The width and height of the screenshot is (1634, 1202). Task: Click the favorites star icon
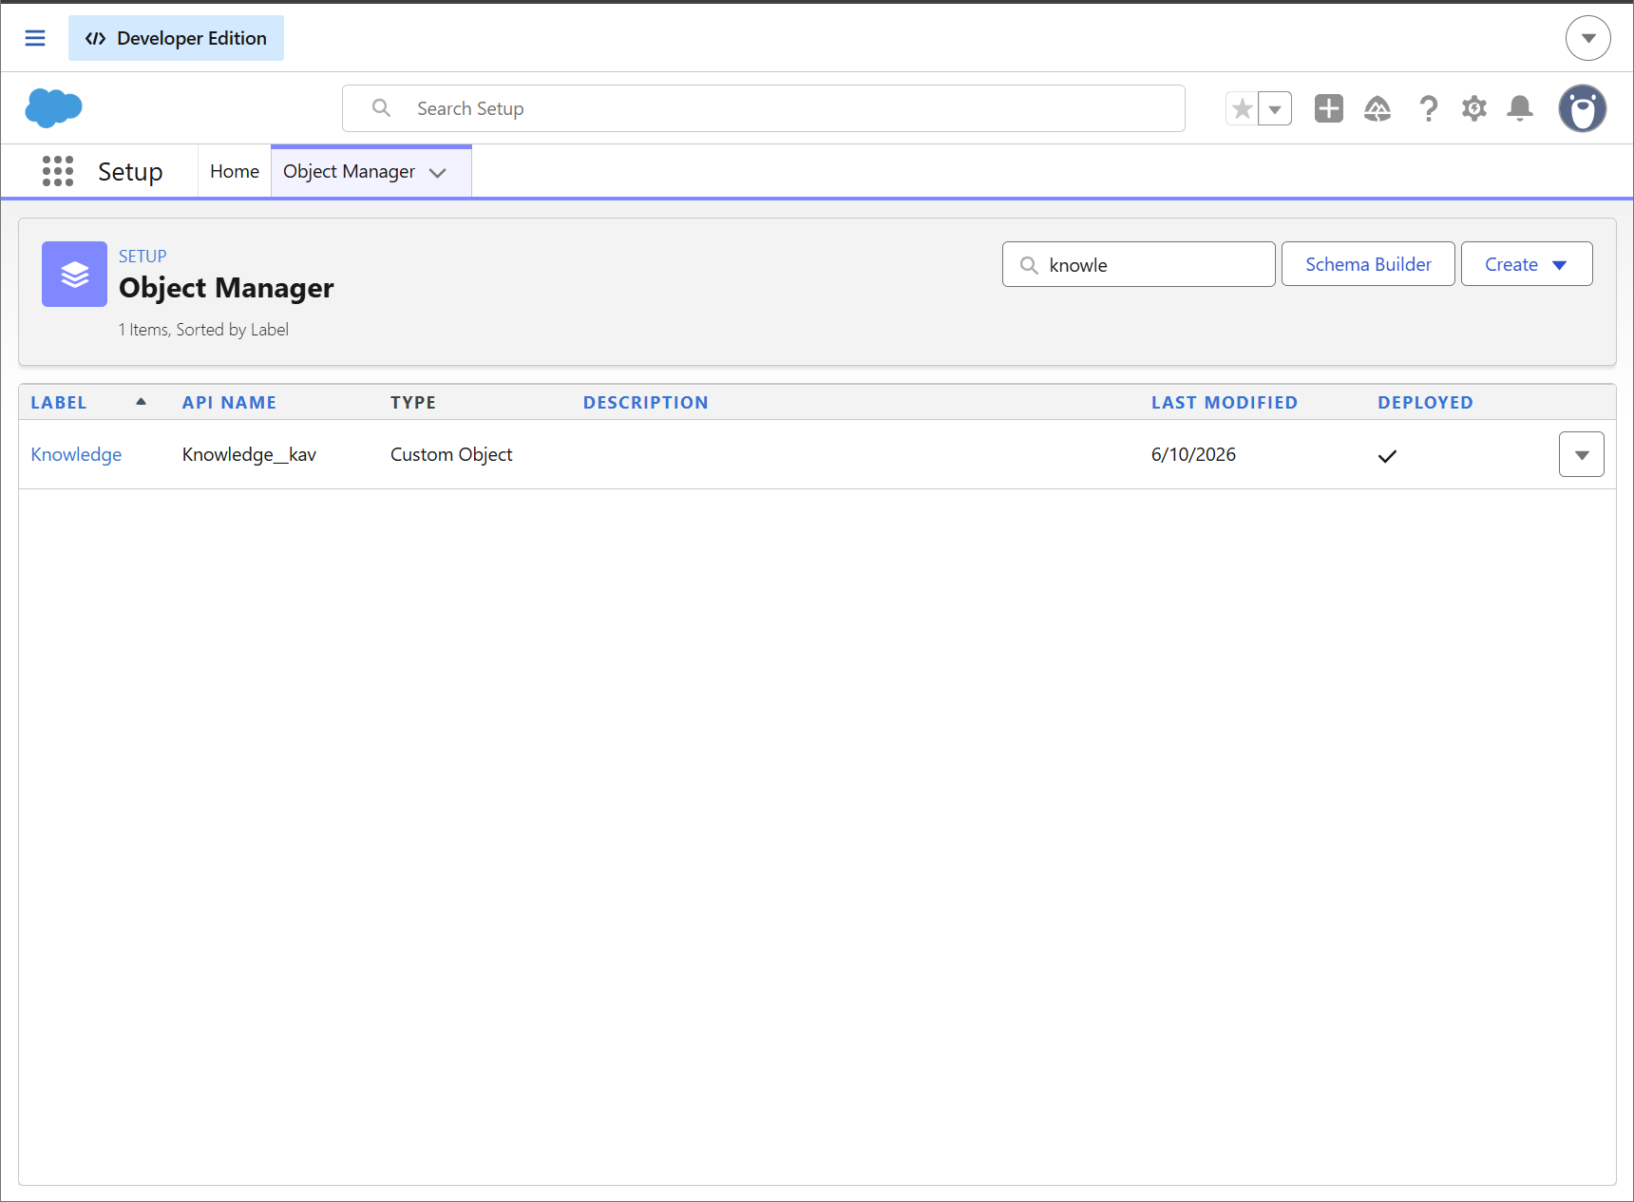pos(1242,108)
